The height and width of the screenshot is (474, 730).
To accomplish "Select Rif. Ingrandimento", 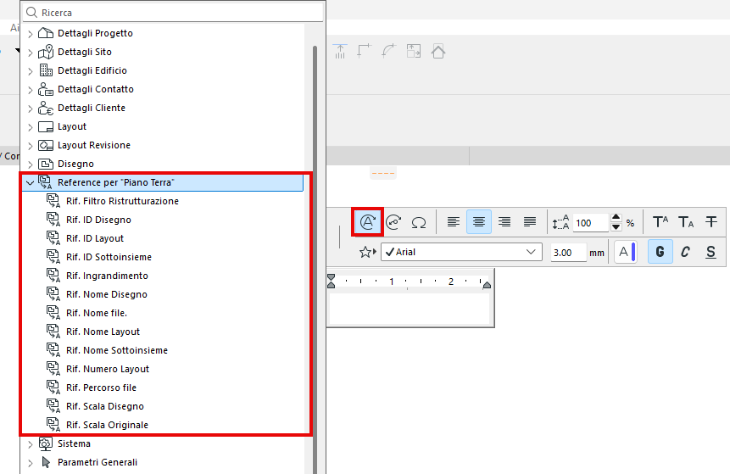I will click(107, 276).
